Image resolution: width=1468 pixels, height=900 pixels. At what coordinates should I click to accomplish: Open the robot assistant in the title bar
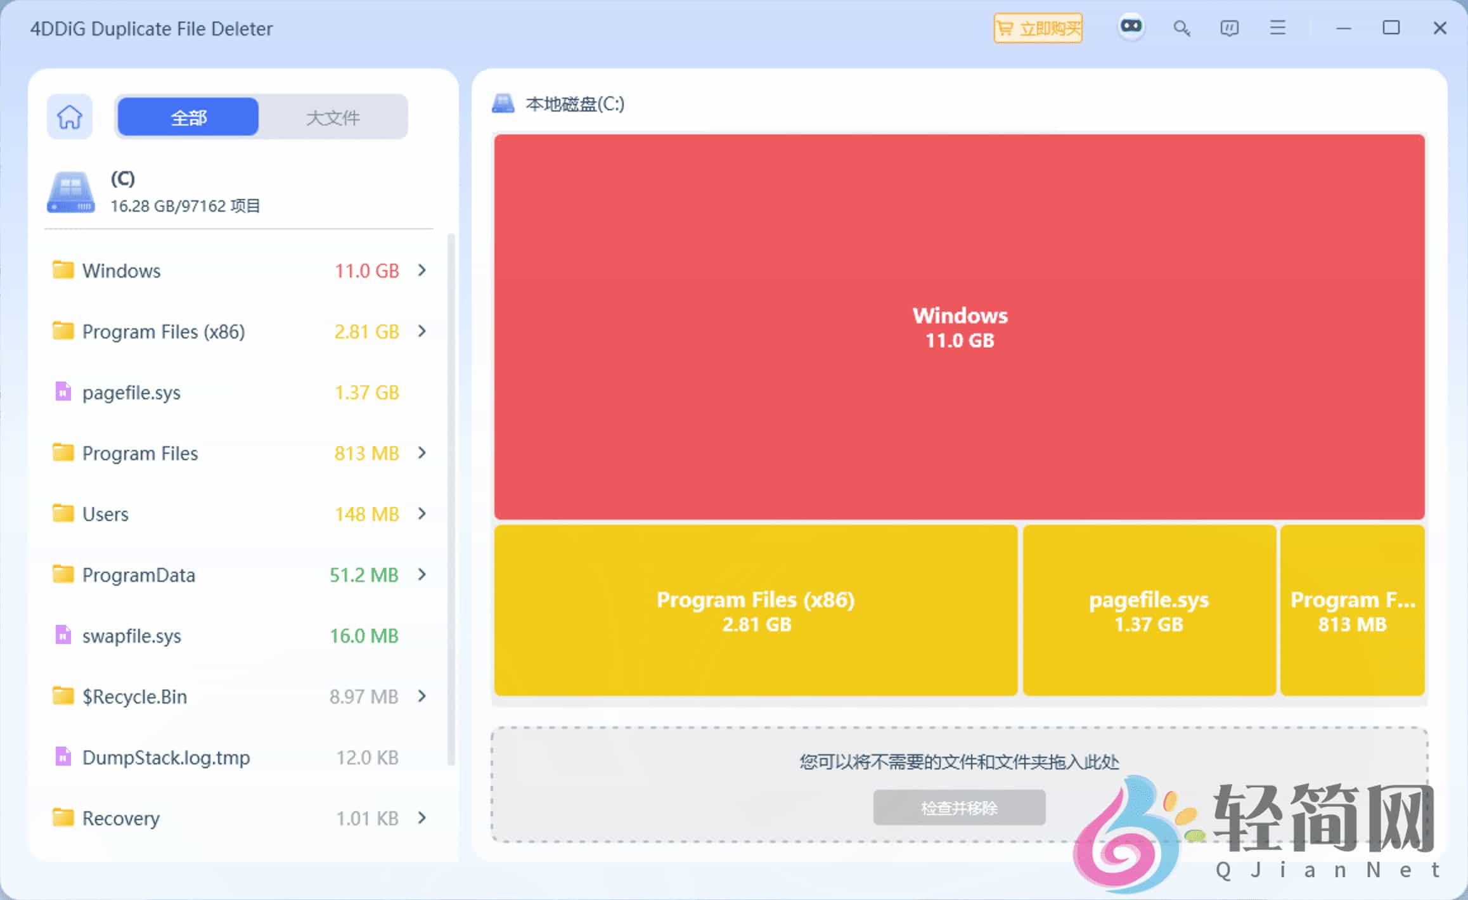(1131, 27)
